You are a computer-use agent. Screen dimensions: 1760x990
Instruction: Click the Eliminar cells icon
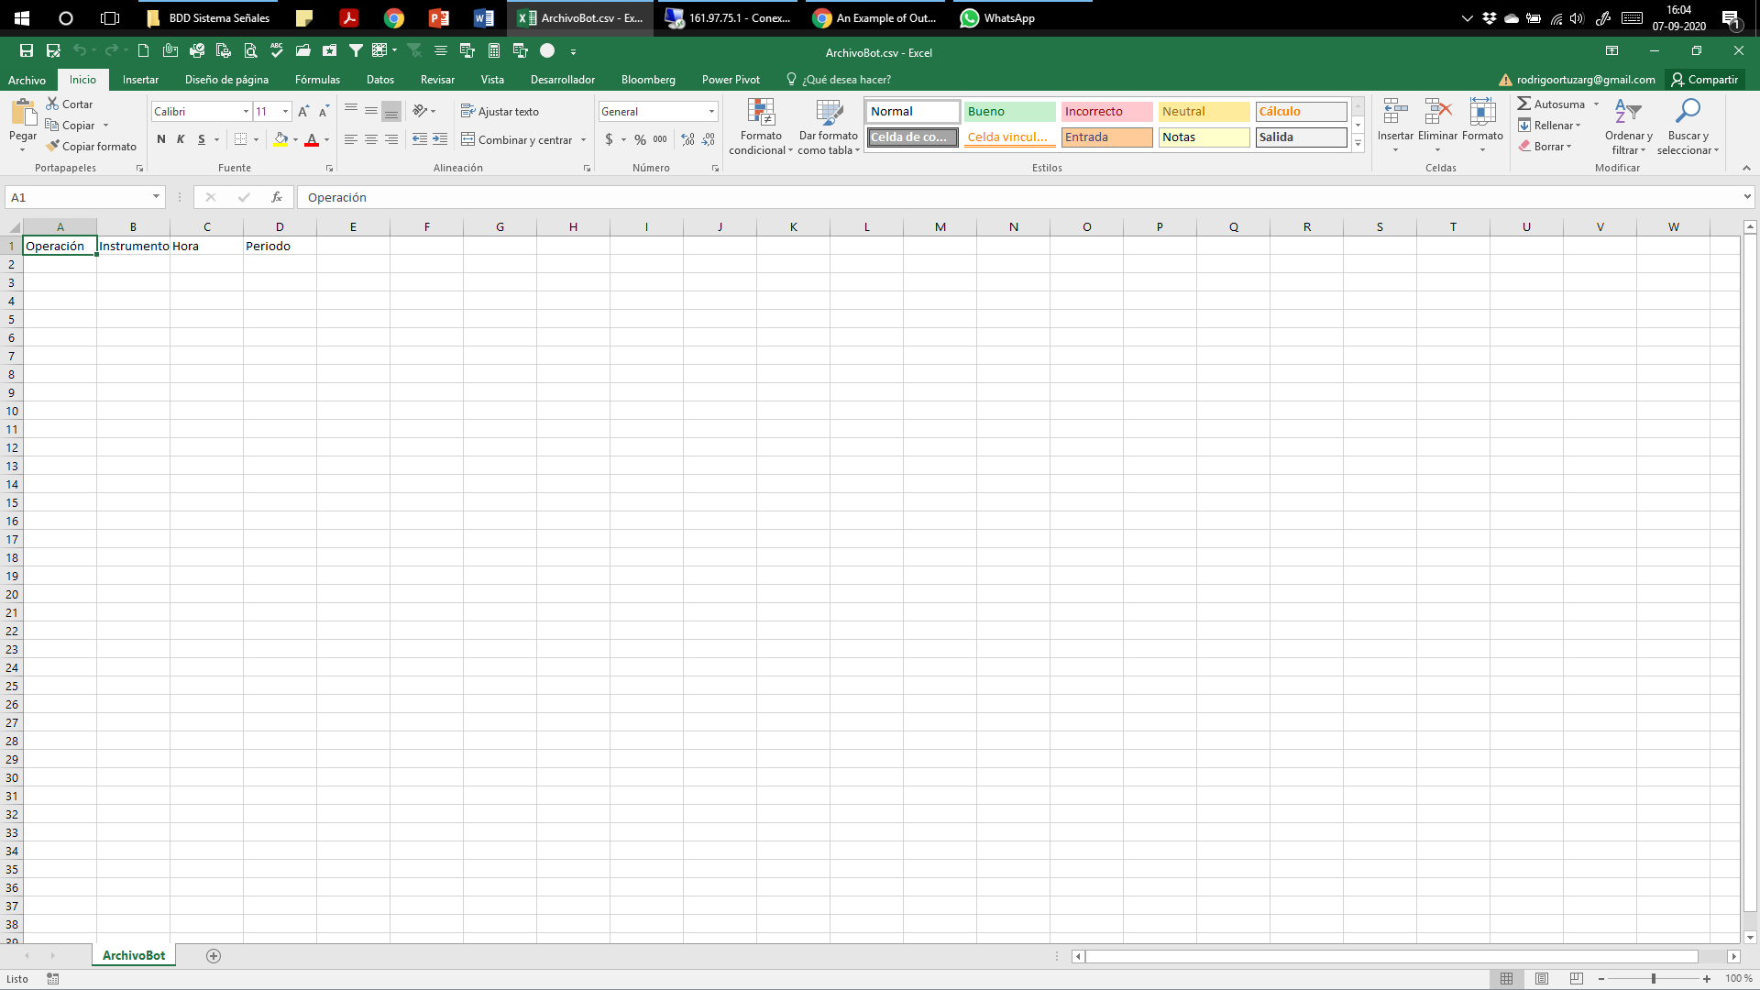pyautogui.click(x=1437, y=113)
